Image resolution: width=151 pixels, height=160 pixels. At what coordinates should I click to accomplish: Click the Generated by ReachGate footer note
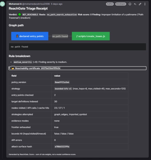click(x=42, y=154)
